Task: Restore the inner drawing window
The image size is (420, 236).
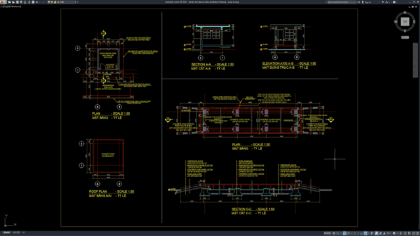Action: coord(413,7)
